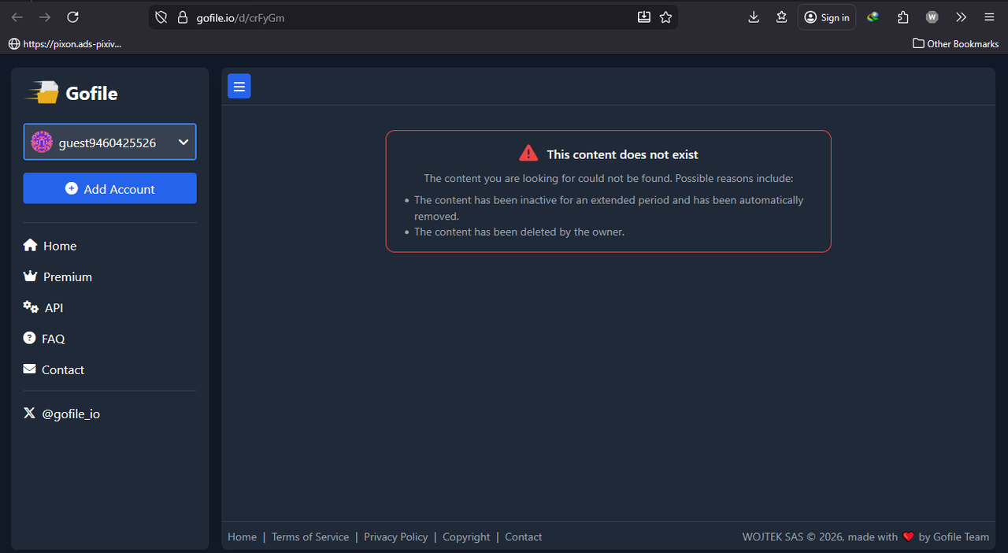This screenshot has width=1008, height=553.
Task: Open the pixon.ads-pixiv bookmark
Action: tap(65, 44)
